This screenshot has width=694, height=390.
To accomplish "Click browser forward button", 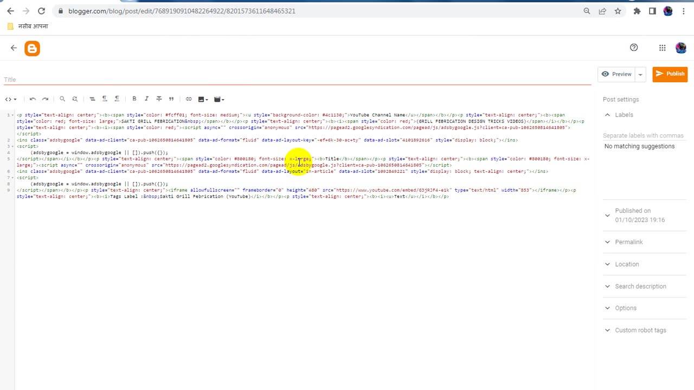I will point(26,11).
